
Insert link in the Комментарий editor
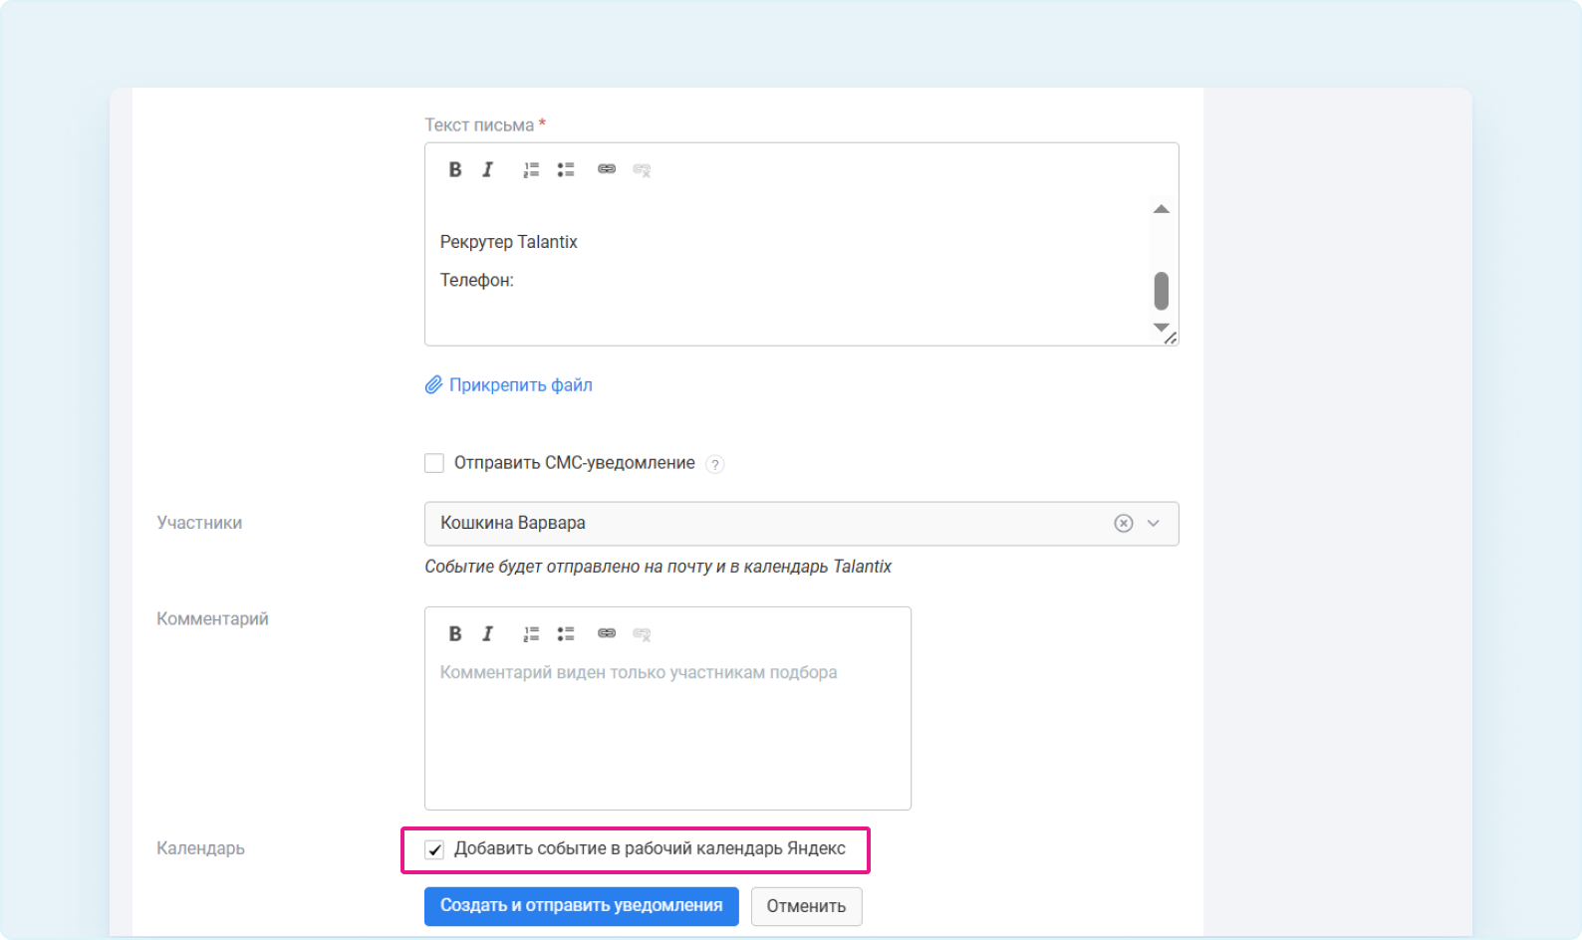coord(607,633)
